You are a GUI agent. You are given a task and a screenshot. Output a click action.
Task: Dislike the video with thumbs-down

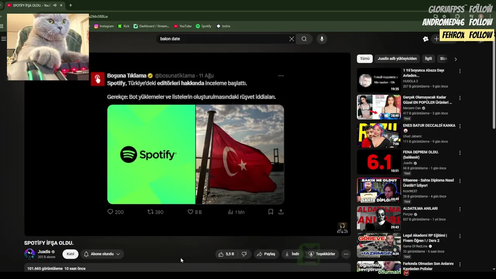244,254
